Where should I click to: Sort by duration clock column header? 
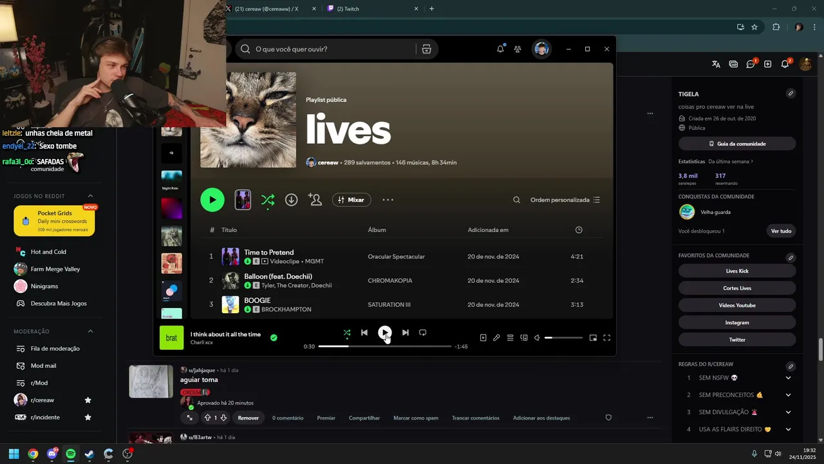coord(579,230)
